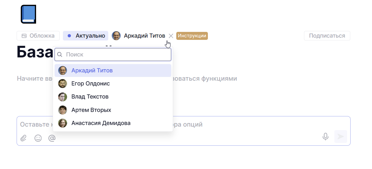Open the Актуально status dropdown
Image resolution: width=372 pixels, height=169 pixels.
tap(86, 36)
